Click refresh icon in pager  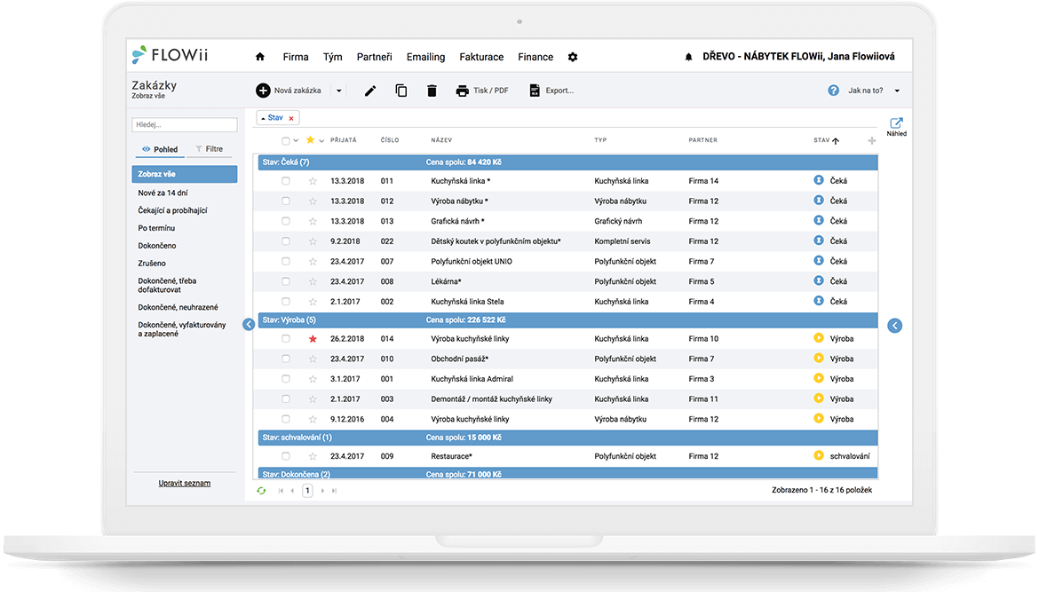(x=261, y=491)
